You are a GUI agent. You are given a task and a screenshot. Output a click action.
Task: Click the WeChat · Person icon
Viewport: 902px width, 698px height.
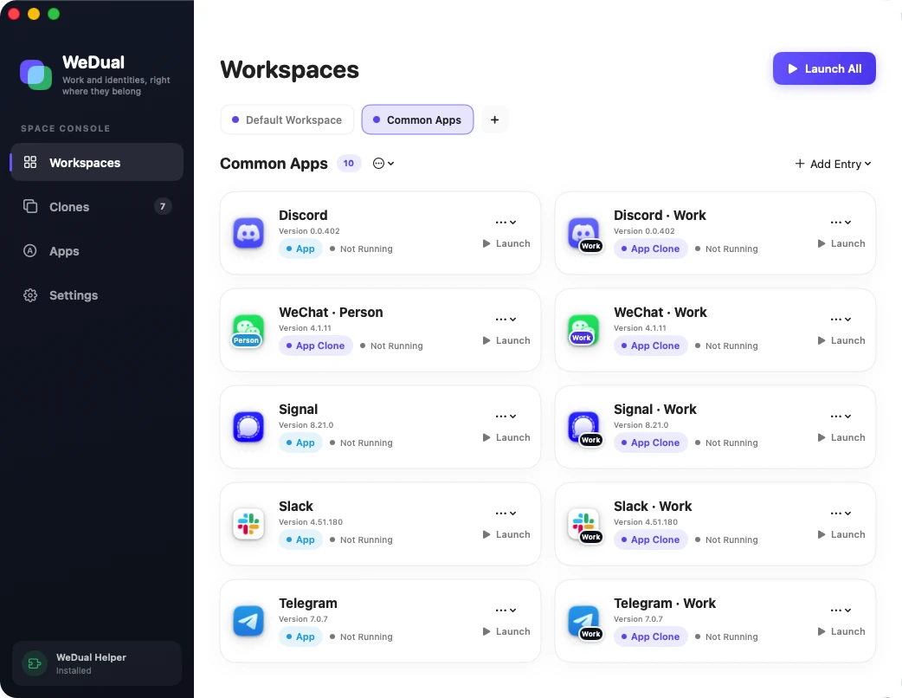[x=248, y=331]
